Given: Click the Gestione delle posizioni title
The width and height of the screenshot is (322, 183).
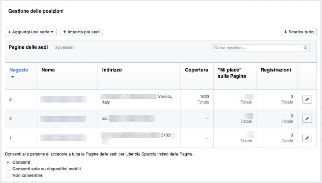Looking at the screenshot, I should (36, 11).
